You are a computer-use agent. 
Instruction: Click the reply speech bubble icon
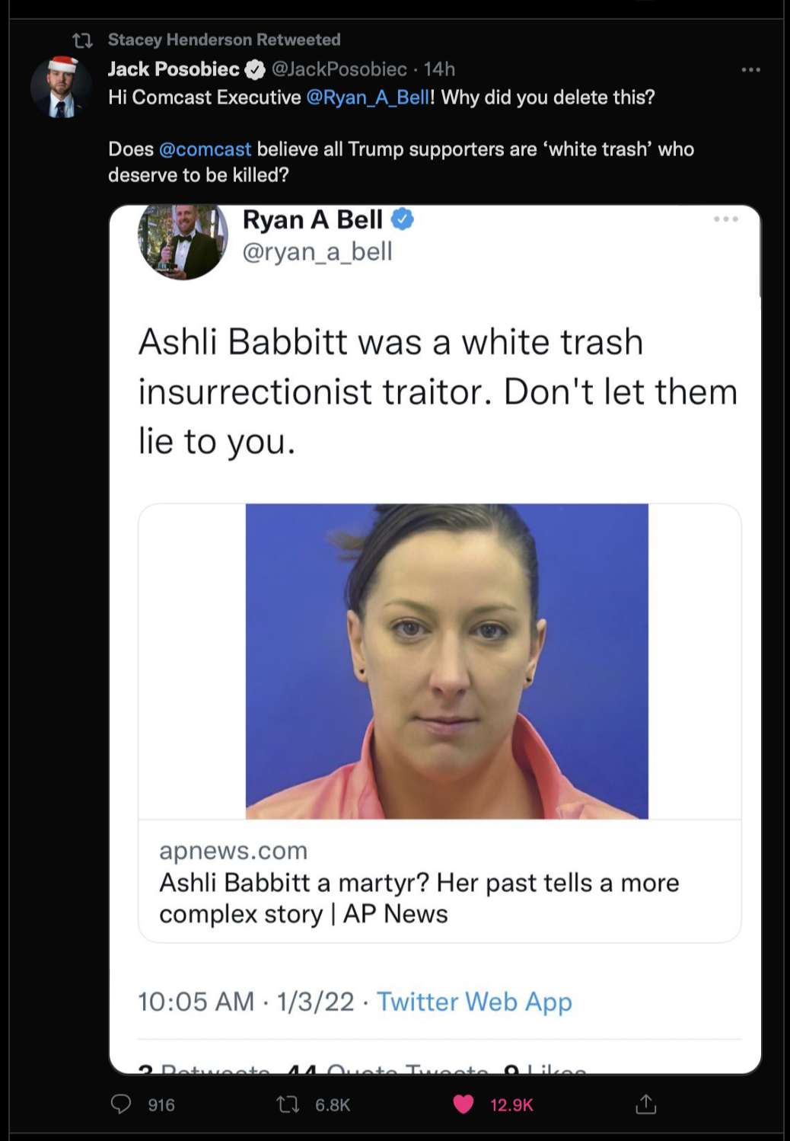[x=121, y=1104]
